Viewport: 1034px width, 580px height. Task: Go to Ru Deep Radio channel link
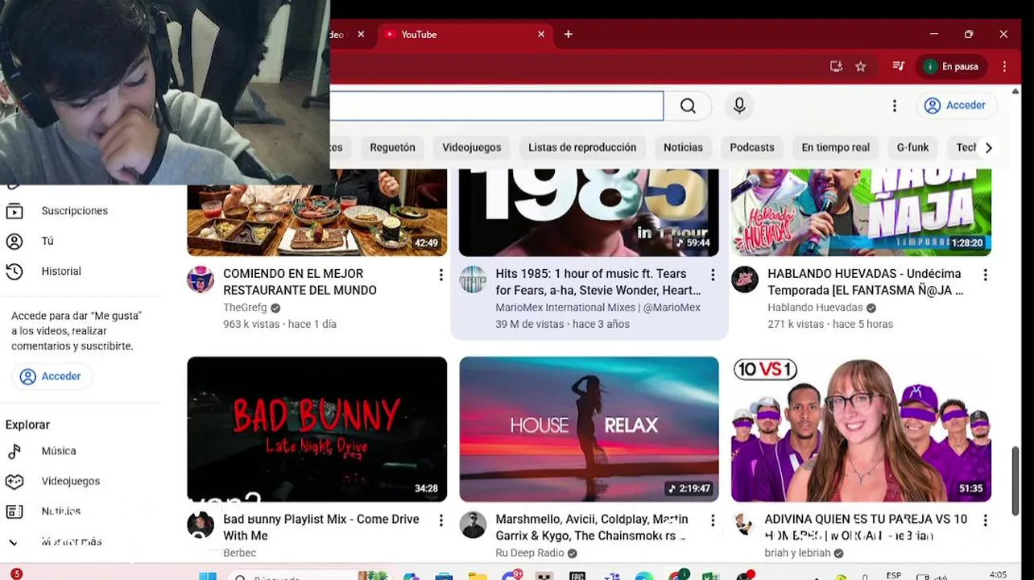click(x=530, y=553)
